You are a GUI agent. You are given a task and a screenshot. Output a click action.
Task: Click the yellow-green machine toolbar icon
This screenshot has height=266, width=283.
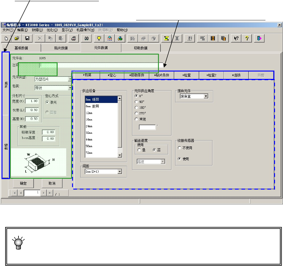166,38
